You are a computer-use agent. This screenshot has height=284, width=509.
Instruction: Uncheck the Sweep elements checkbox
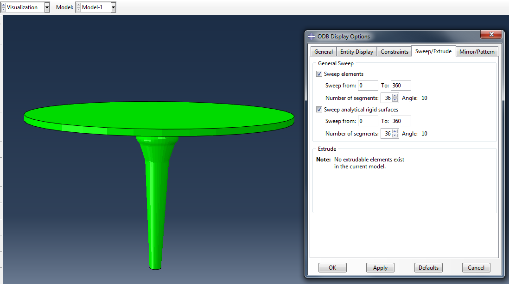(319, 74)
